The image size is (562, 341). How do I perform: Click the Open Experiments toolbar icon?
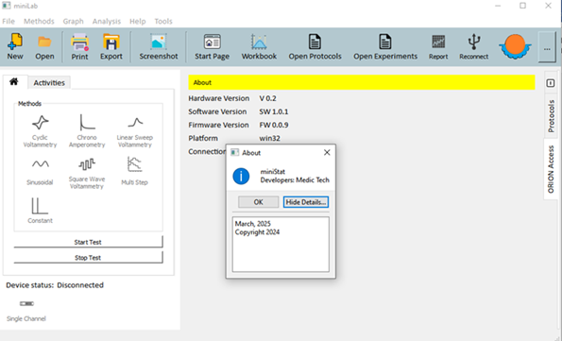(385, 46)
